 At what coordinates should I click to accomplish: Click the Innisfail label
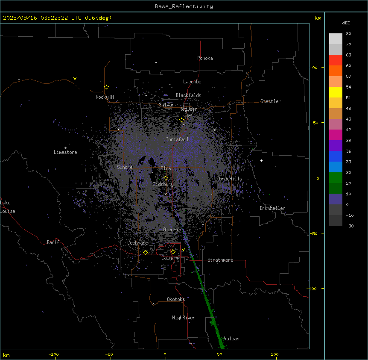coord(177,139)
